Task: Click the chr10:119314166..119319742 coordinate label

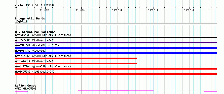Action: [x=35, y=5]
